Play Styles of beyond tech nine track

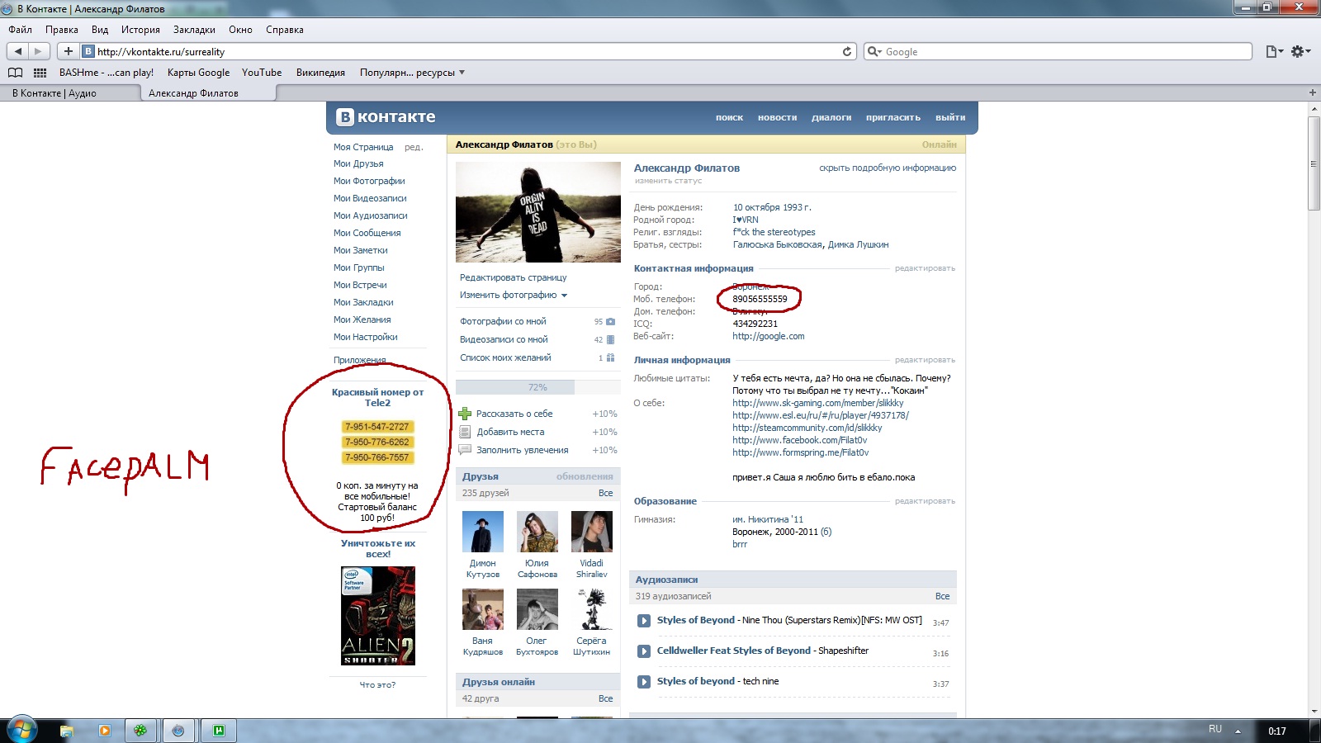pos(644,682)
